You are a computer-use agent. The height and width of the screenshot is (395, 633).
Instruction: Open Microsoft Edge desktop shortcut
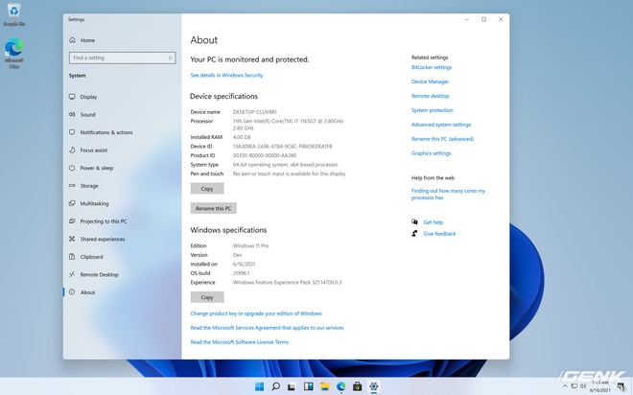pos(14,53)
